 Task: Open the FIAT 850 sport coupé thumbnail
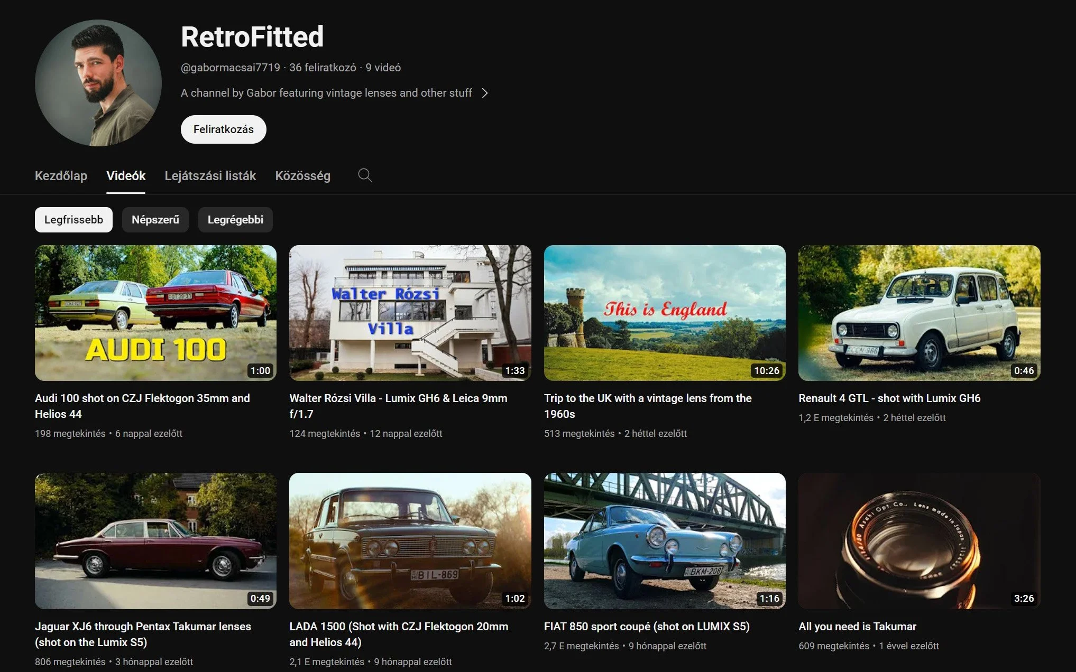(665, 540)
